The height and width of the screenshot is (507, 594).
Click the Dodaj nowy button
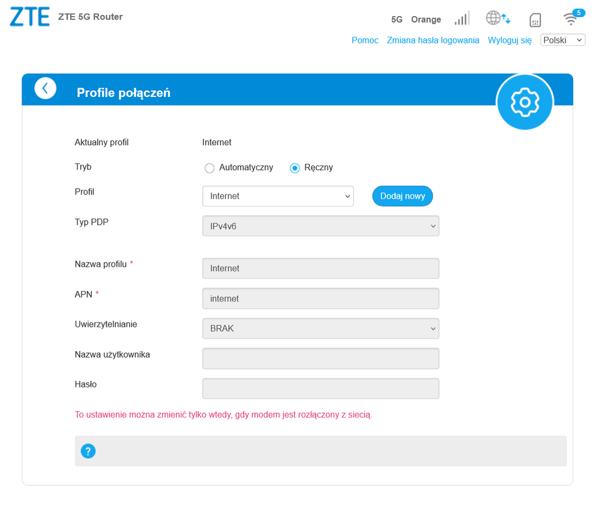[x=403, y=195]
